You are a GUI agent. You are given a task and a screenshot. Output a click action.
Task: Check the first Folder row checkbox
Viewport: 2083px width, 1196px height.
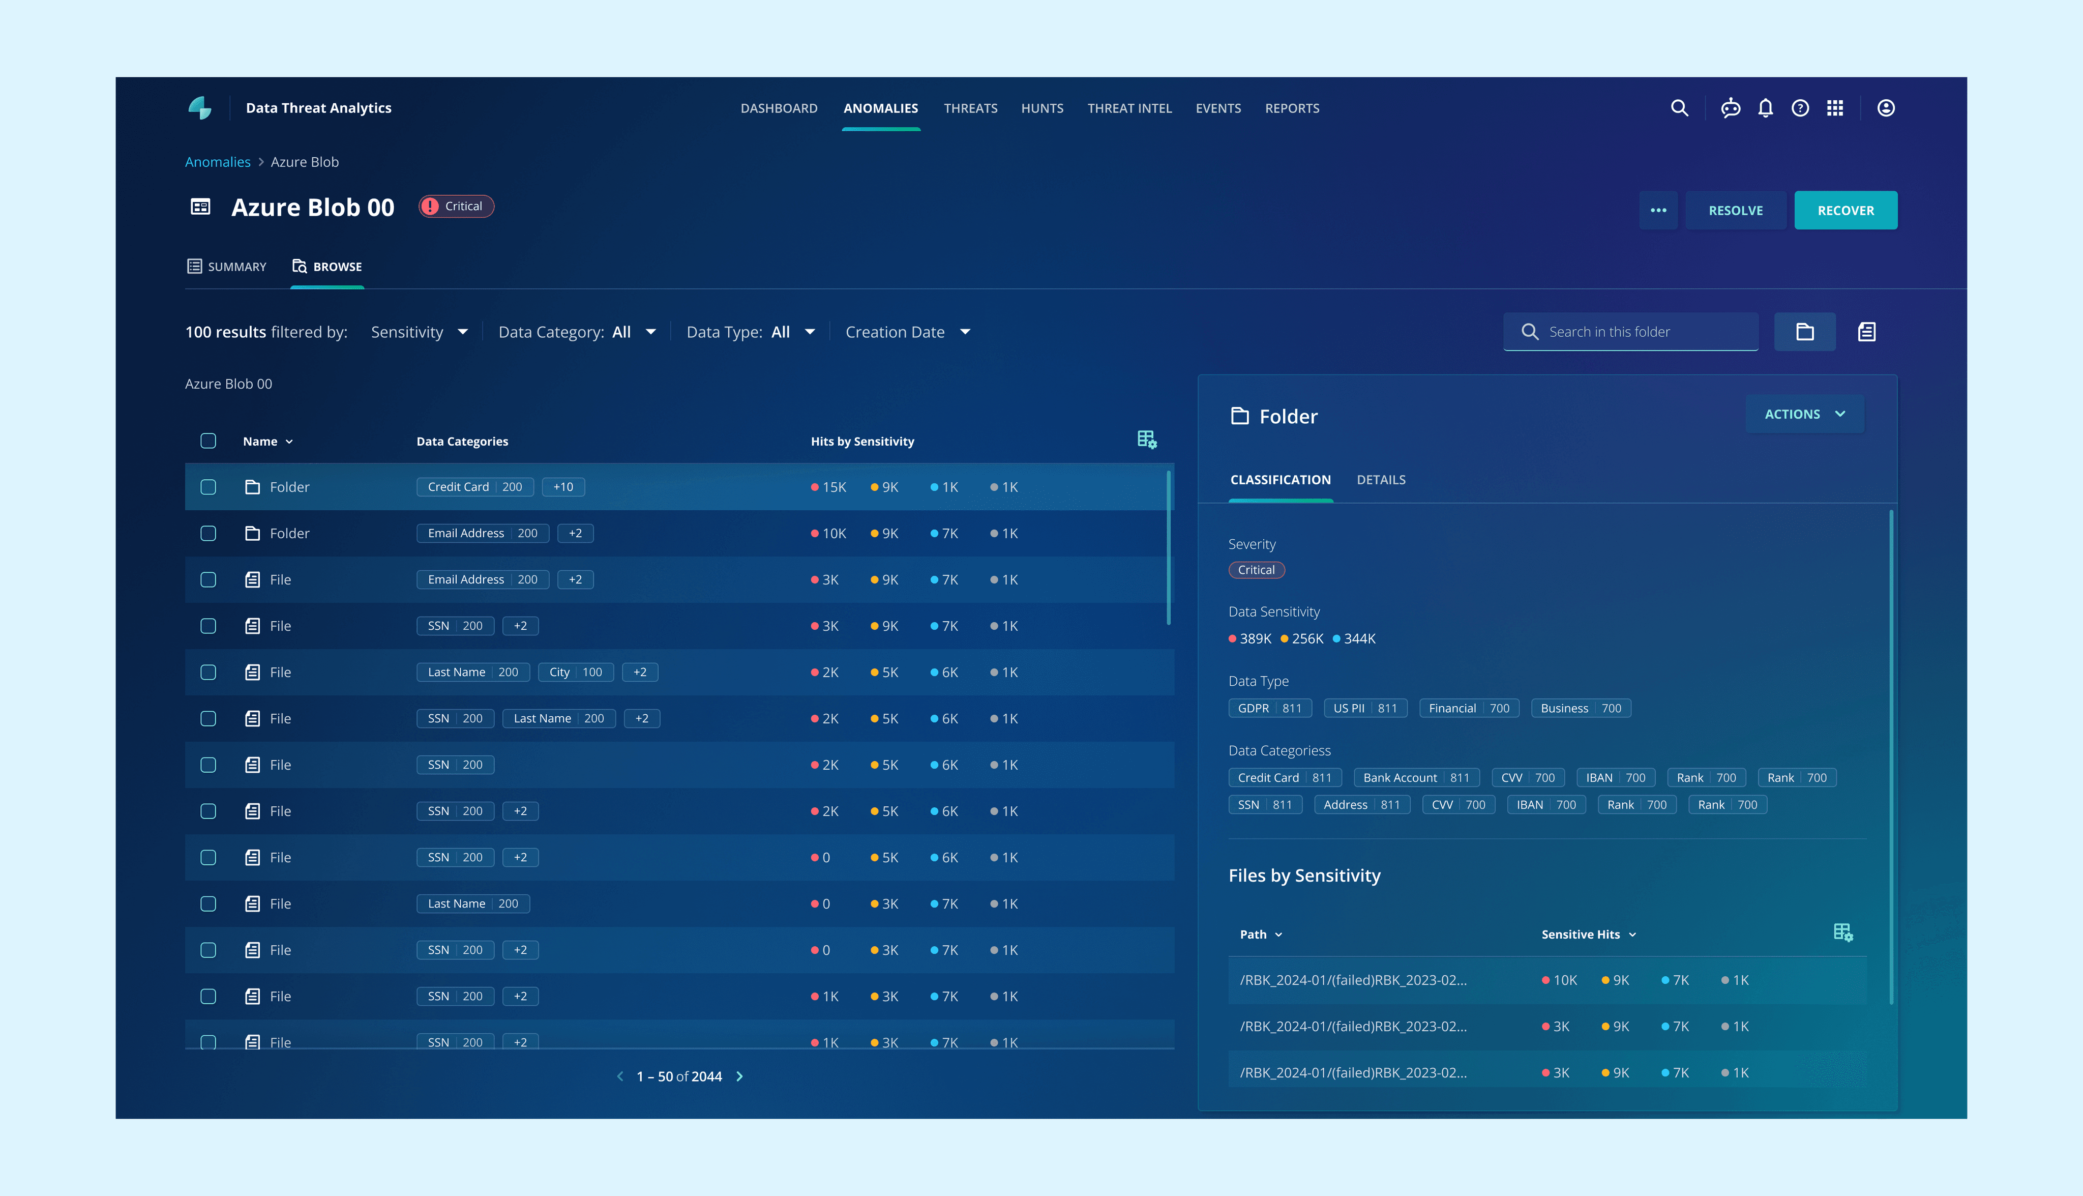(x=209, y=487)
